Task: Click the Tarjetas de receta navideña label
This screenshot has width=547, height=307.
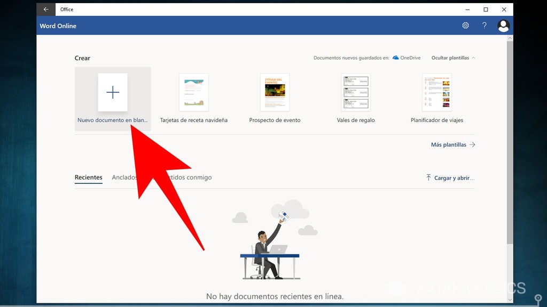Action: pyautogui.click(x=193, y=120)
